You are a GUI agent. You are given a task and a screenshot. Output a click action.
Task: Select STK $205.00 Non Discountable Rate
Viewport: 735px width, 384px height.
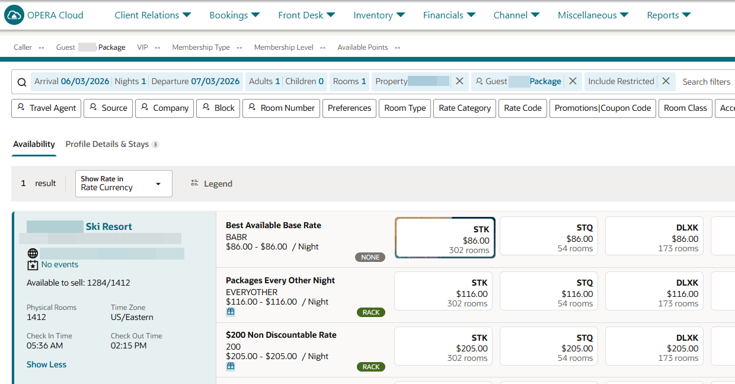tap(443, 345)
